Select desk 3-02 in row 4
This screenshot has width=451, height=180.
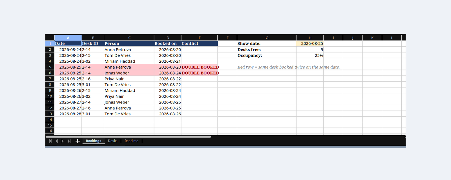93,61
